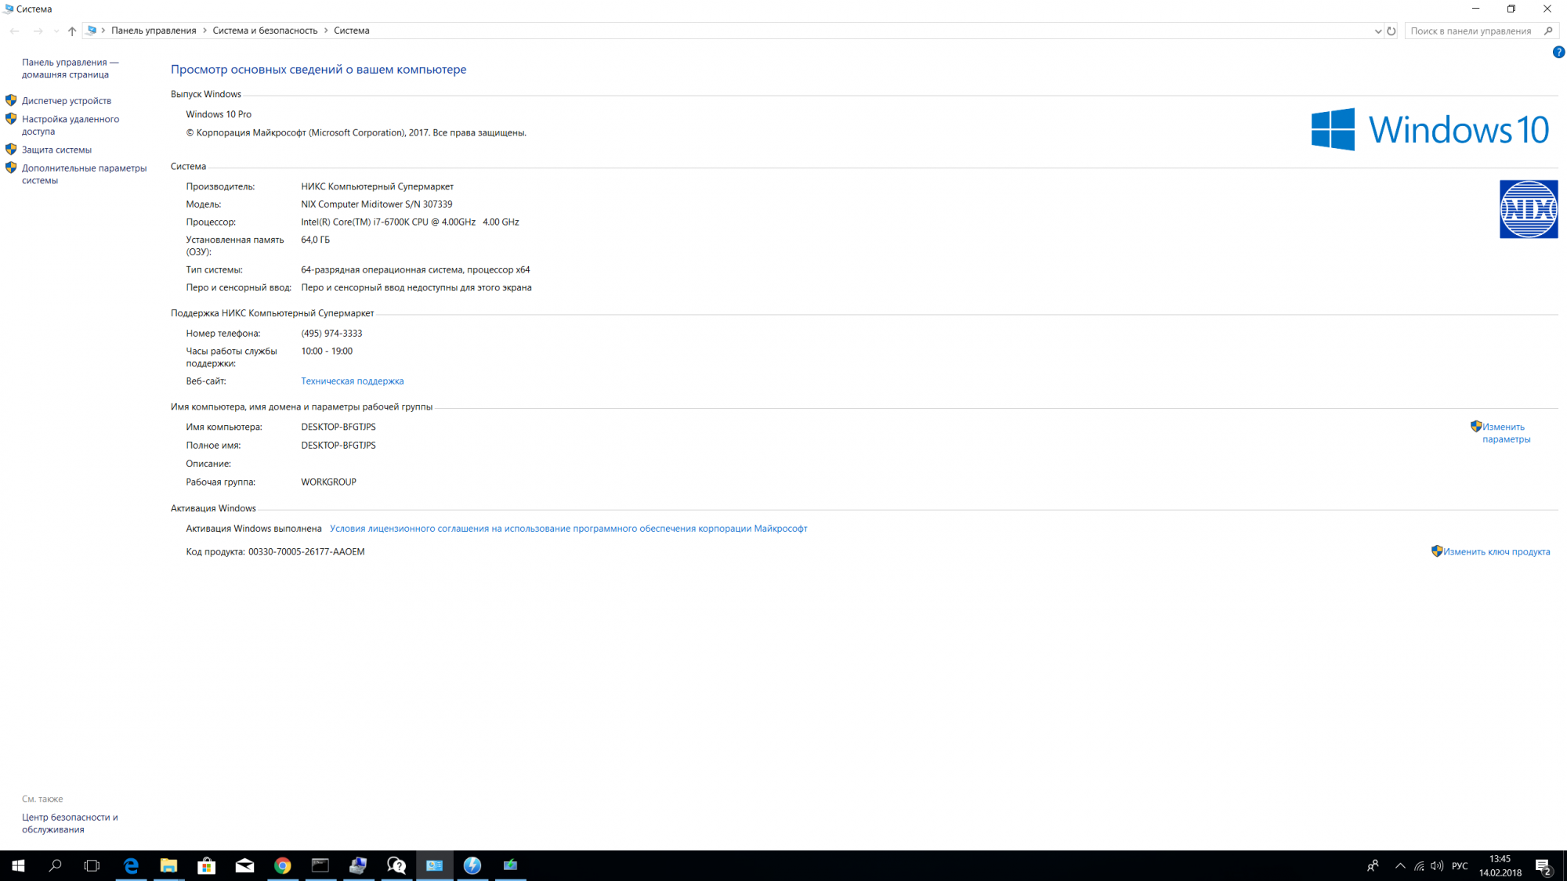Click 'Система' in the breadcrumb path
The height and width of the screenshot is (881, 1567).
tap(352, 31)
